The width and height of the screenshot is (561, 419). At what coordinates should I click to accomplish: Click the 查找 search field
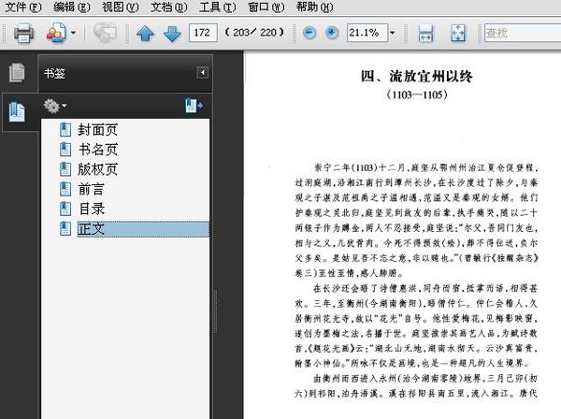point(523,33)
